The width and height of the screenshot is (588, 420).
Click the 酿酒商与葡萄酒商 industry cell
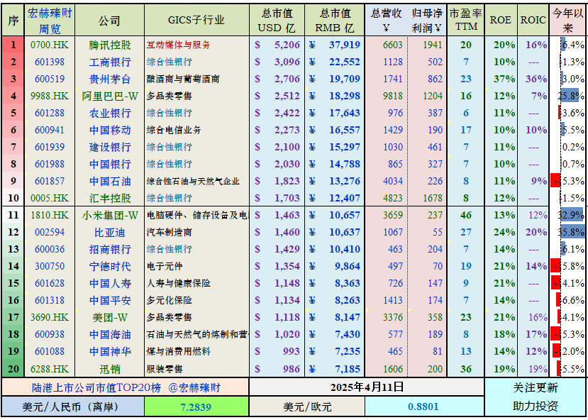(x=196, y=79)
